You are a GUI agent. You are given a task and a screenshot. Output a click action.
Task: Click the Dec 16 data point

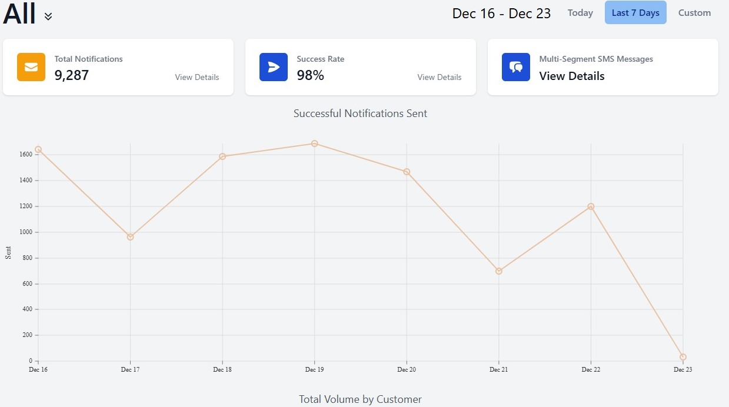click(38, 149)
